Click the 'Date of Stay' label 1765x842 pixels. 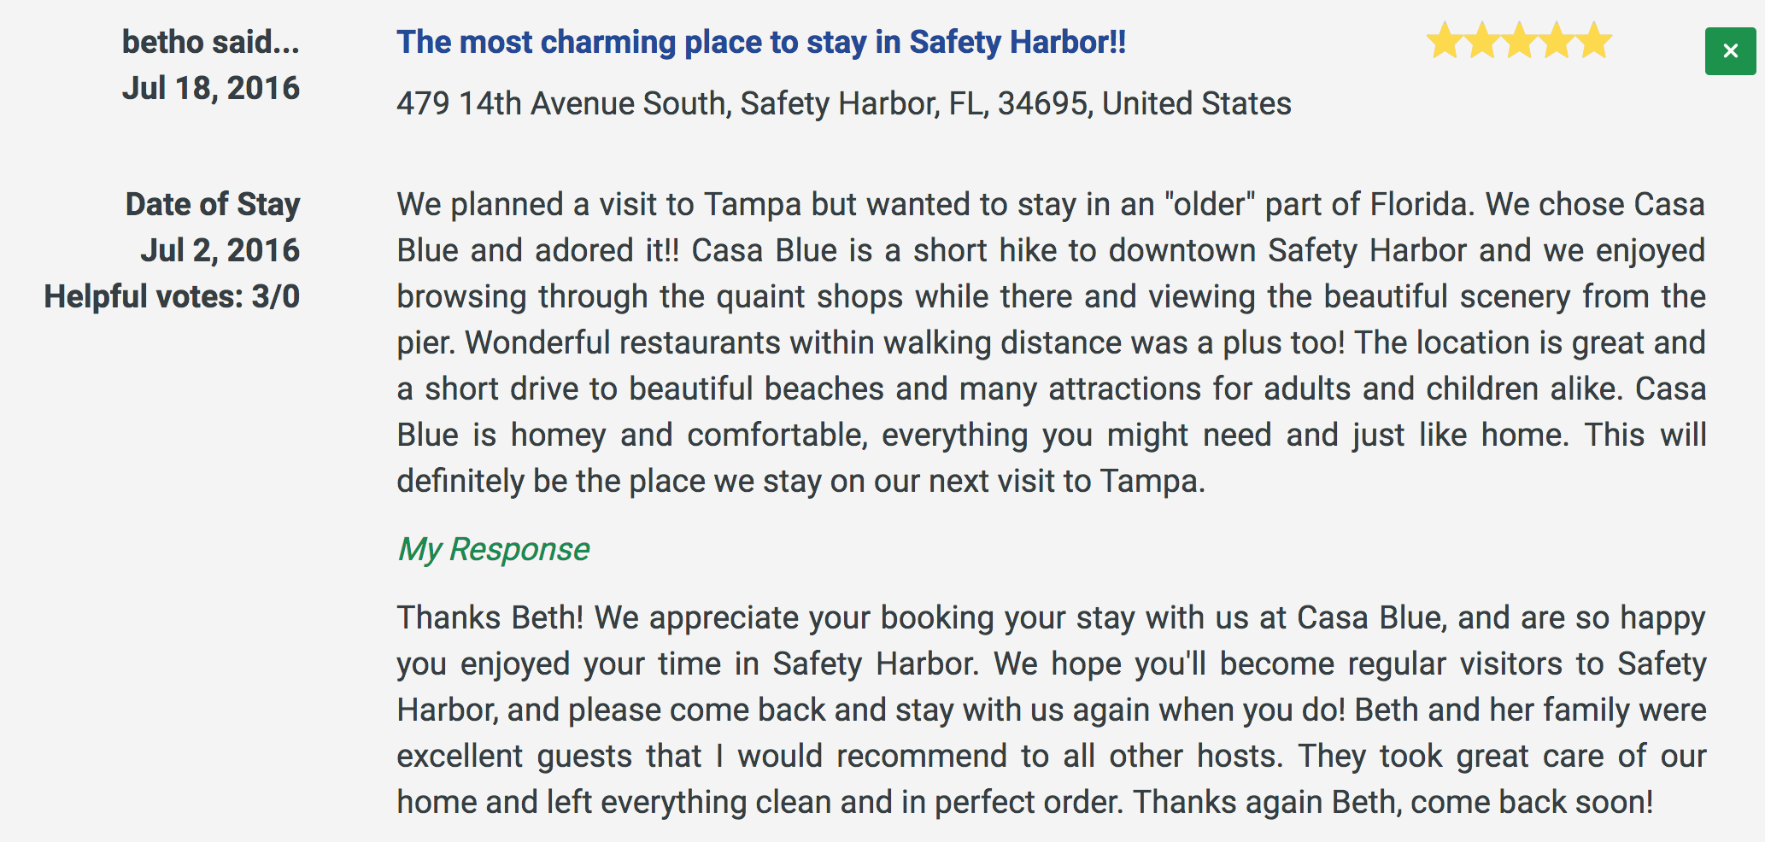(213, 204)
